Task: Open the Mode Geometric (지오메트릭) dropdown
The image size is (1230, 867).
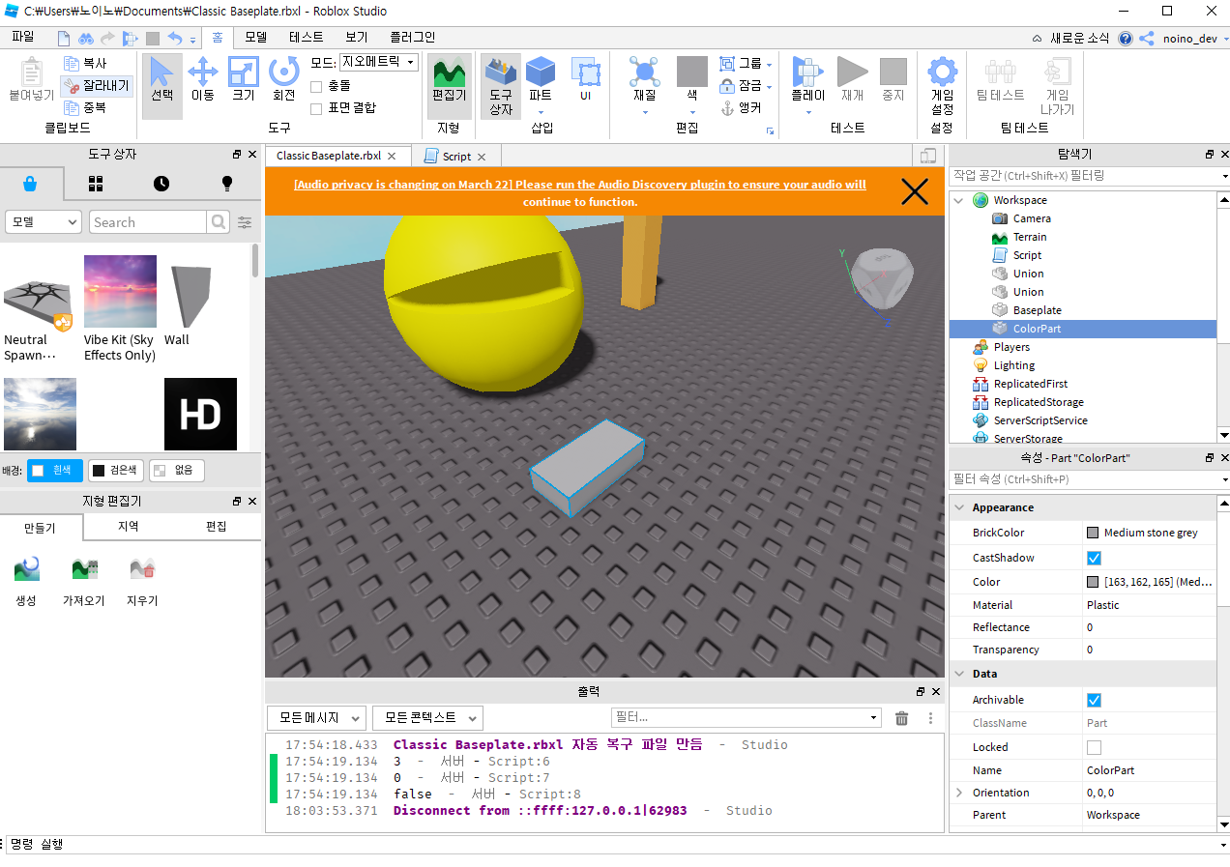Action: pos(378,63)
